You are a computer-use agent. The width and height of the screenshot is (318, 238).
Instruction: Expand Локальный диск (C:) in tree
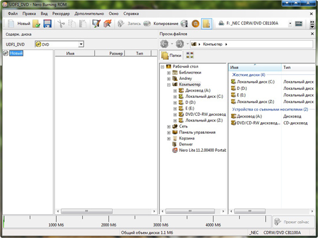click(x=175, y=97)
